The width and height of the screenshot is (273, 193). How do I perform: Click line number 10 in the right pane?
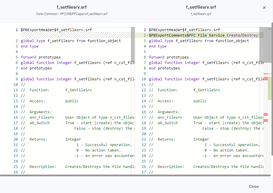click(144, 79)
